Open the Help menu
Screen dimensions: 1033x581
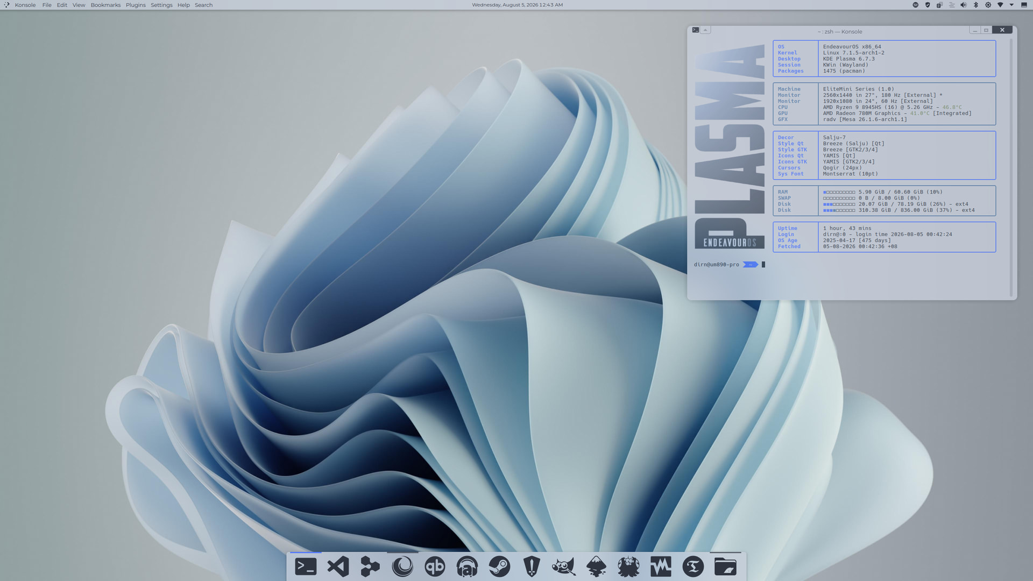183,5
